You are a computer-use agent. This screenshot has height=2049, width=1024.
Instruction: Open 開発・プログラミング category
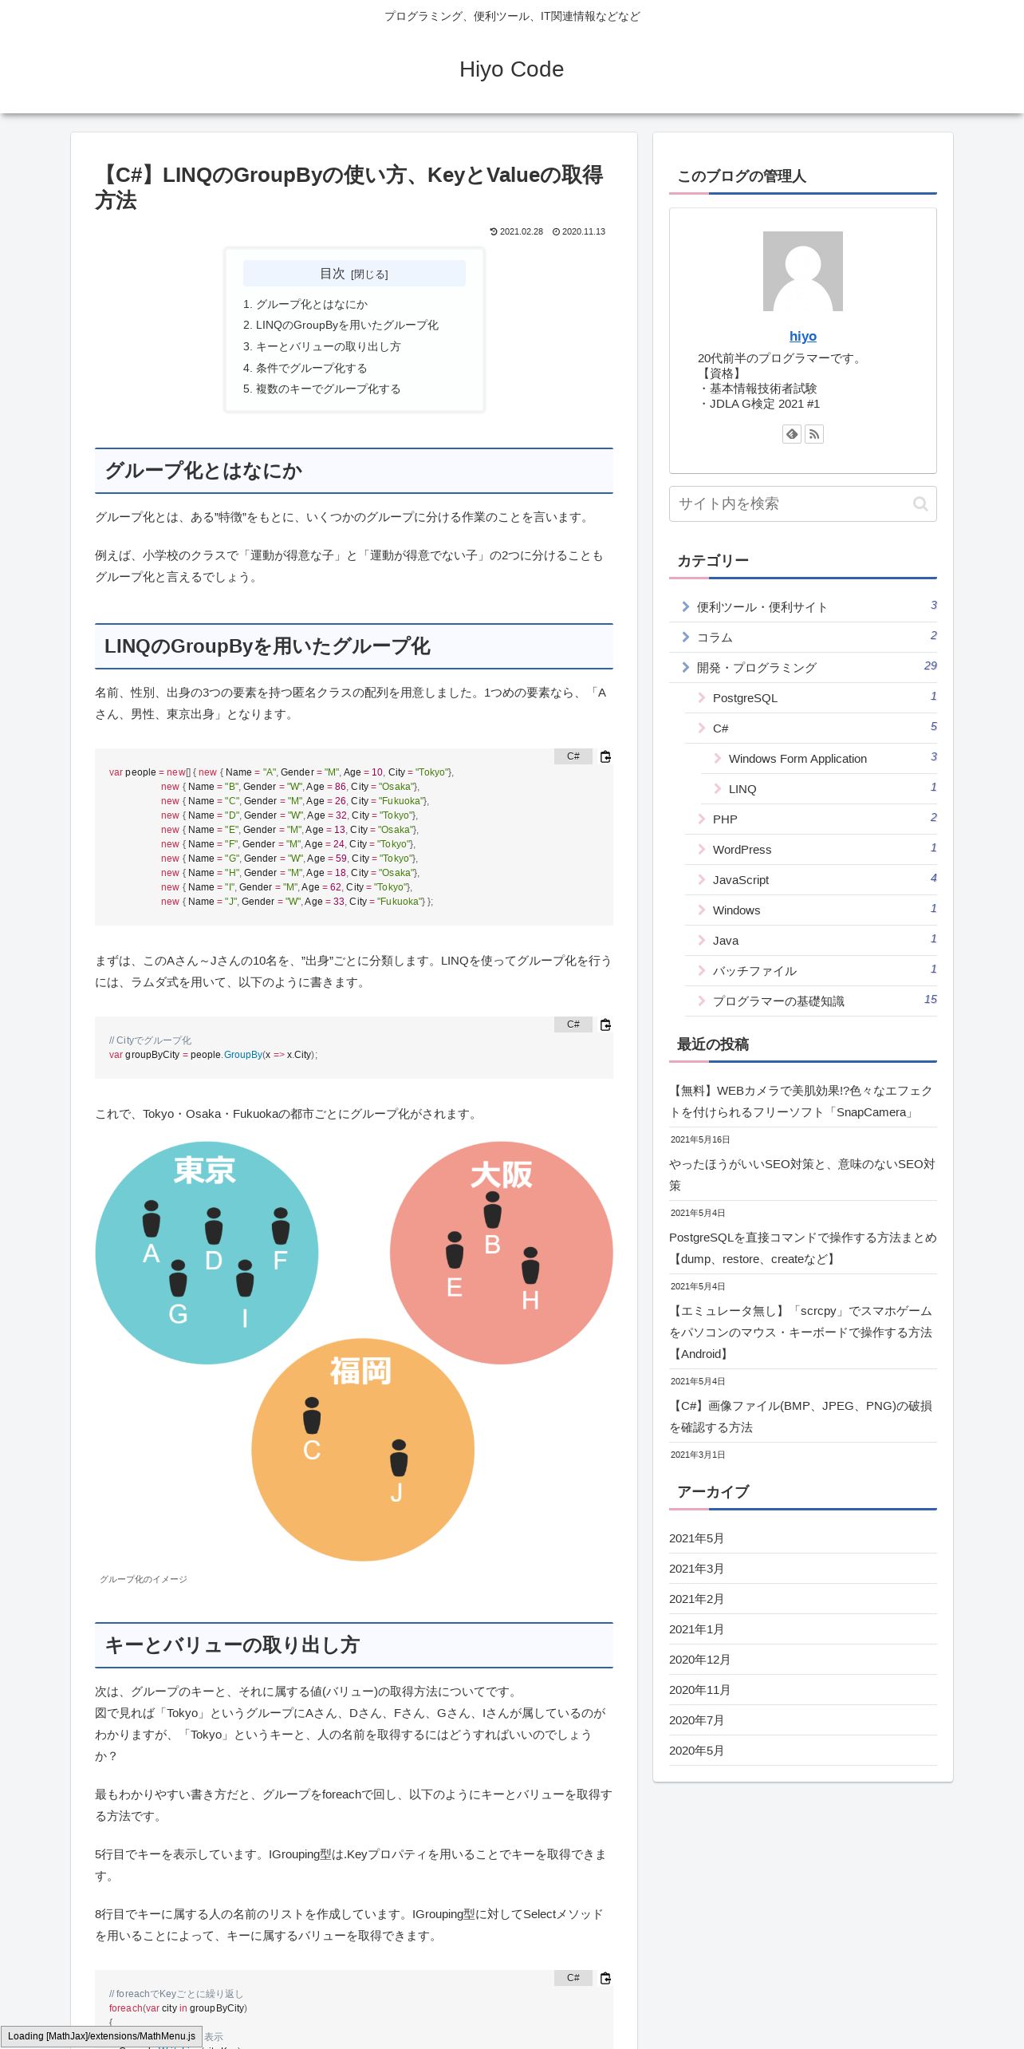coord(803,668)
